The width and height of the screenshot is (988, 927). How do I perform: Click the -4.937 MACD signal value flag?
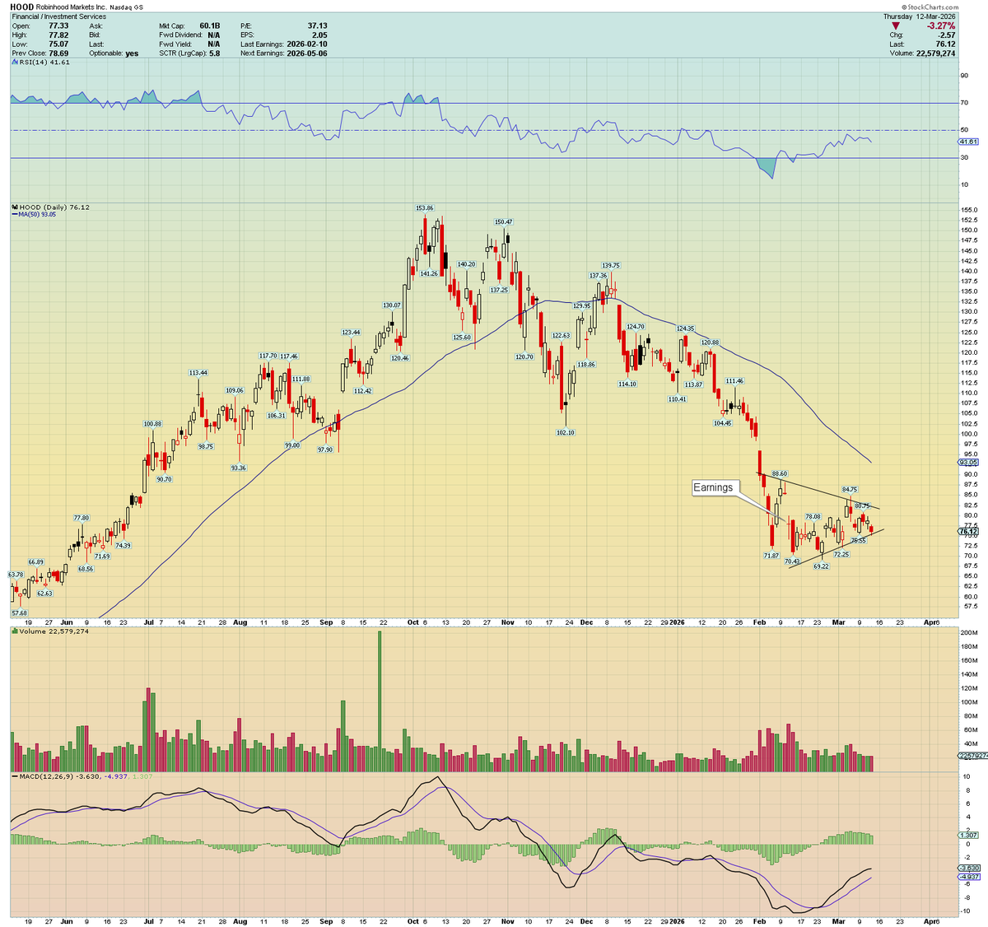(967, 877)
